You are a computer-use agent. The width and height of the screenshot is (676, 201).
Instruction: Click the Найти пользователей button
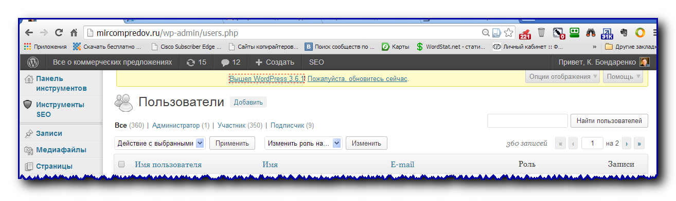pyautogui.click(x=609, y=121)
